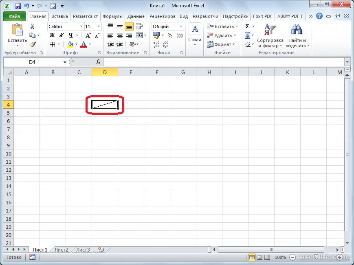Switch to Page Break Preview
The image size is (354, 265).
pyautogui.click(x=267, y=257)
